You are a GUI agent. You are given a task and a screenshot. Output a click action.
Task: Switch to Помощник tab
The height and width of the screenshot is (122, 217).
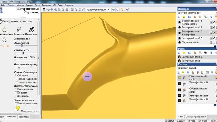[11, 117]
